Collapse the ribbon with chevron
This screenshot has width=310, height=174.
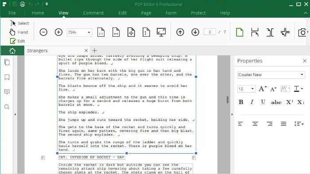pos(306,13)
